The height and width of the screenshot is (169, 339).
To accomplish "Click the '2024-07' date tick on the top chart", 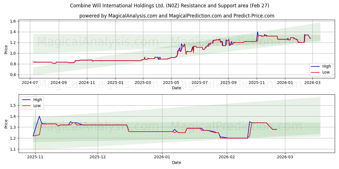I will click(x=30, y=83).
